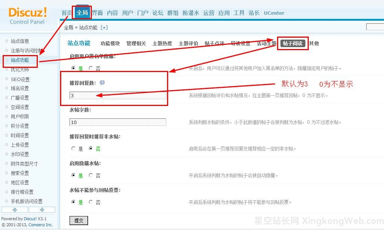Image resolution: width=384 pixels, height=230 pixels.
Task: Click the 提交 submit button
Action: 79,221
